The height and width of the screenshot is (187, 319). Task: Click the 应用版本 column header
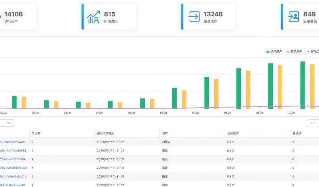point(232,133)
